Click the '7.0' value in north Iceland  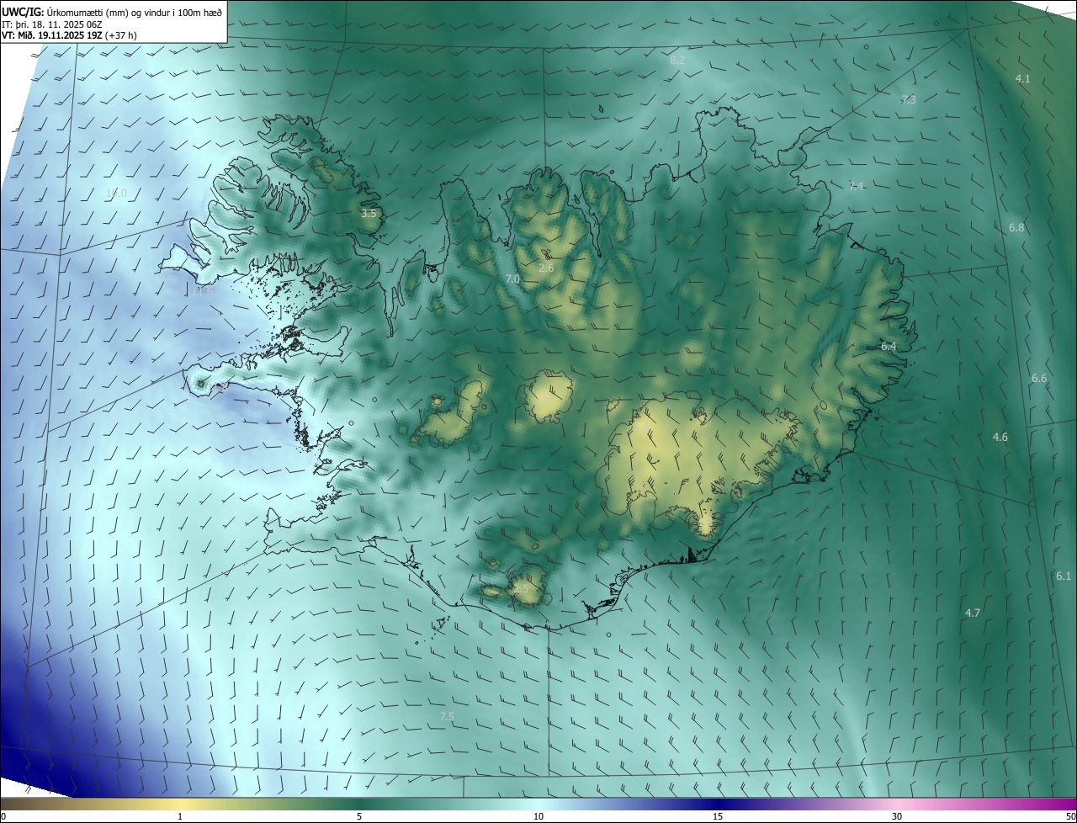(x=512, y=279)
